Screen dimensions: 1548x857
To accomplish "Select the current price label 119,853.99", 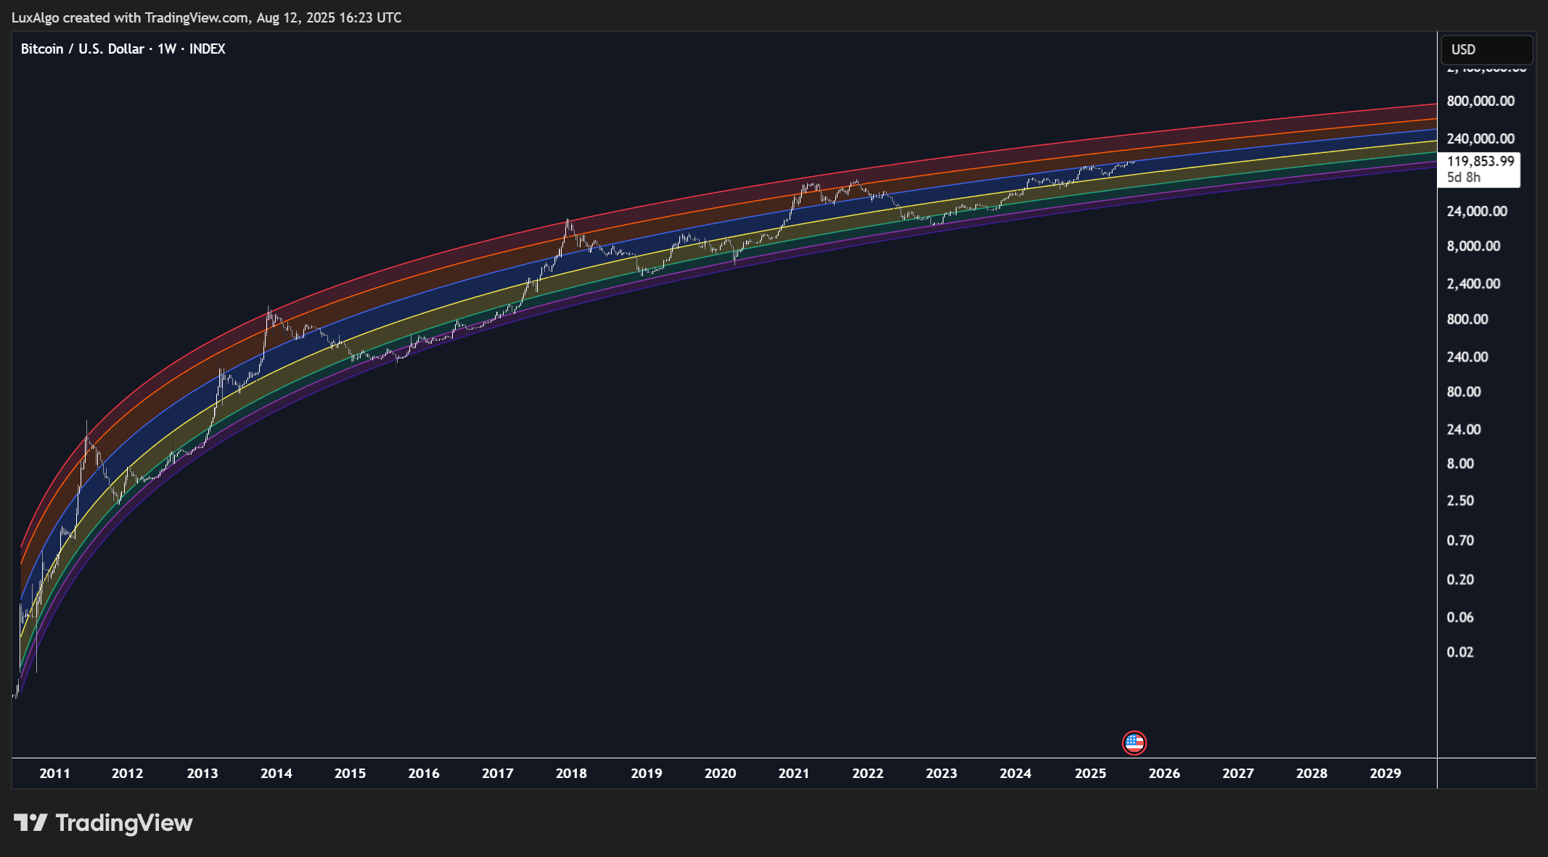I will coord(1481,161).
